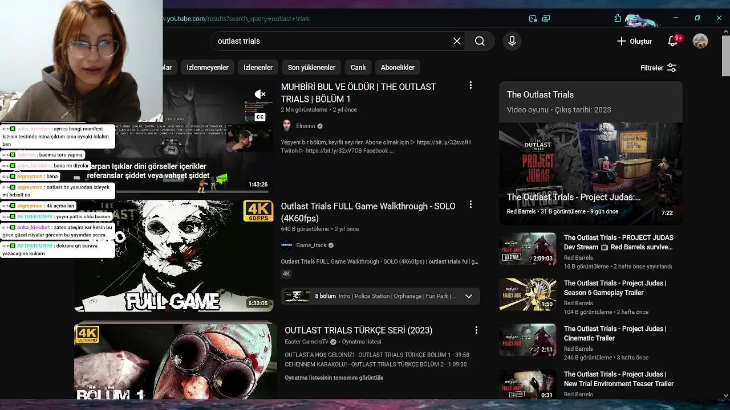
Task: Select the Canlı filter chip
Action: click(358, 67)
